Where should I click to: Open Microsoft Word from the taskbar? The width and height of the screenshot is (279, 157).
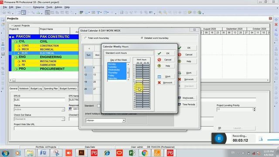pos(44,153)
